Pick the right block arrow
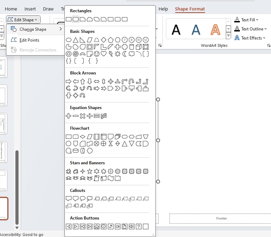 (x=68, y=81)
